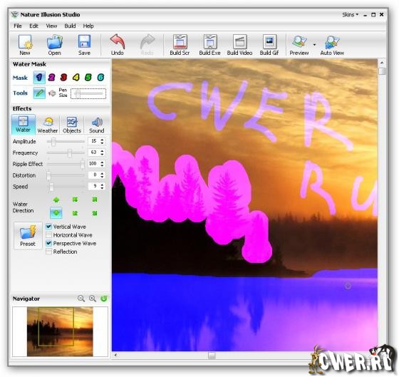Set water direction to up arrow
Viewport: 399px width, 377px height.
tap(56, 200)
